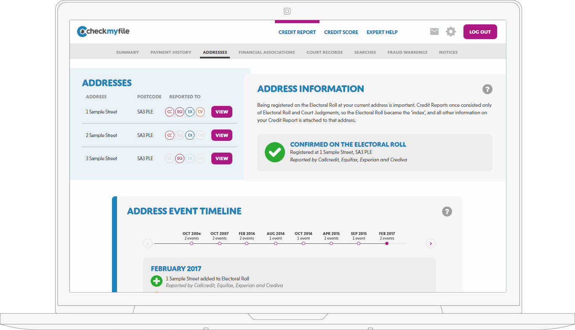Open help for the Address Event Timeline
575x330 pixels.
(x=447, y=211)
